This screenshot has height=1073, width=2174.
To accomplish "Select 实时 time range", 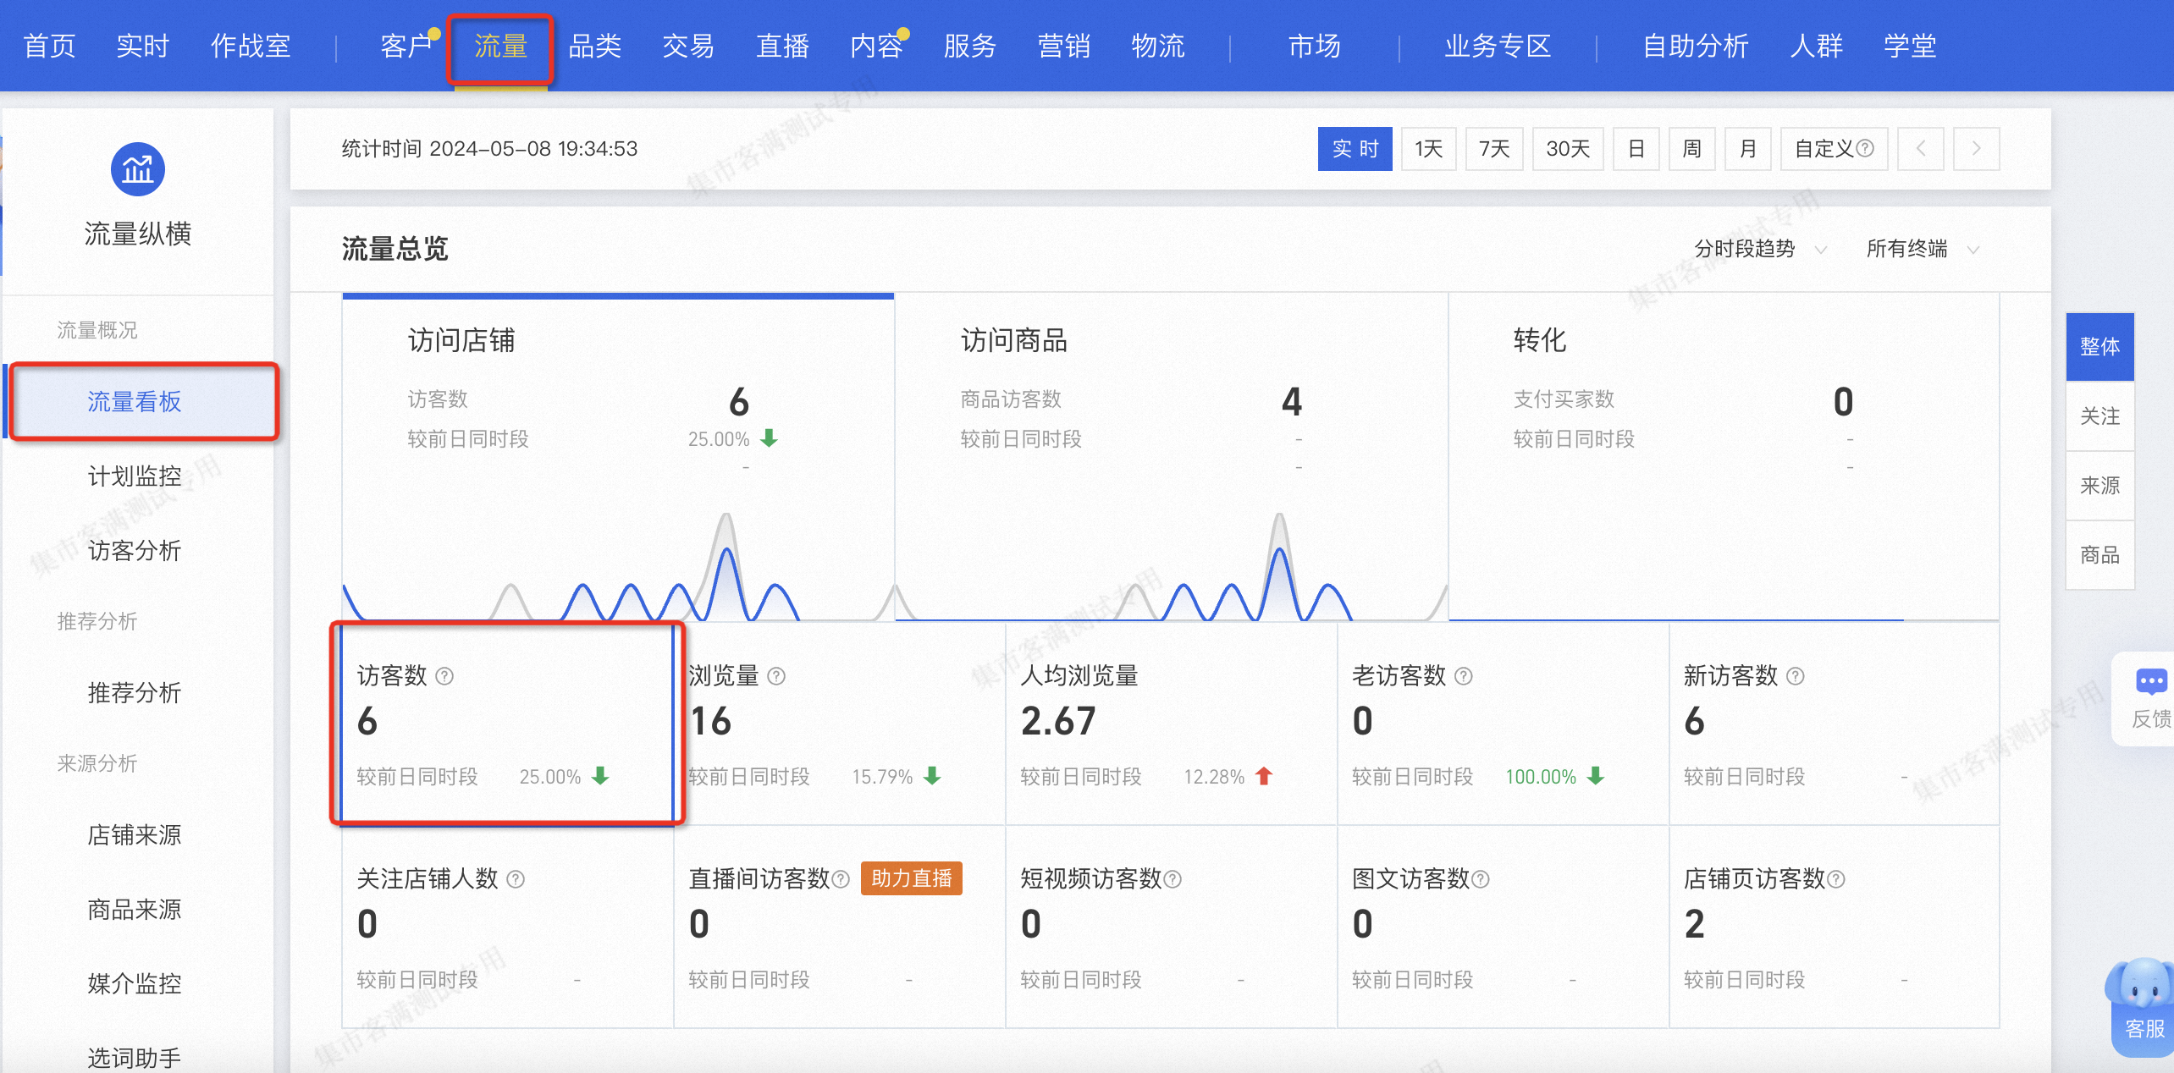I will (1355, 149).
